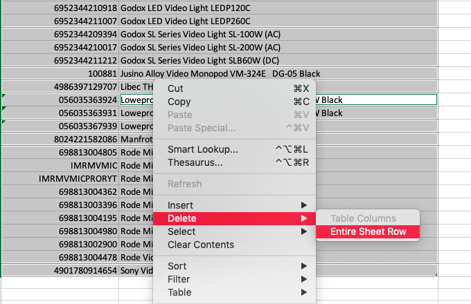
Task: Click green error triangle on cell 056035363924
Action: coord(4,96)
